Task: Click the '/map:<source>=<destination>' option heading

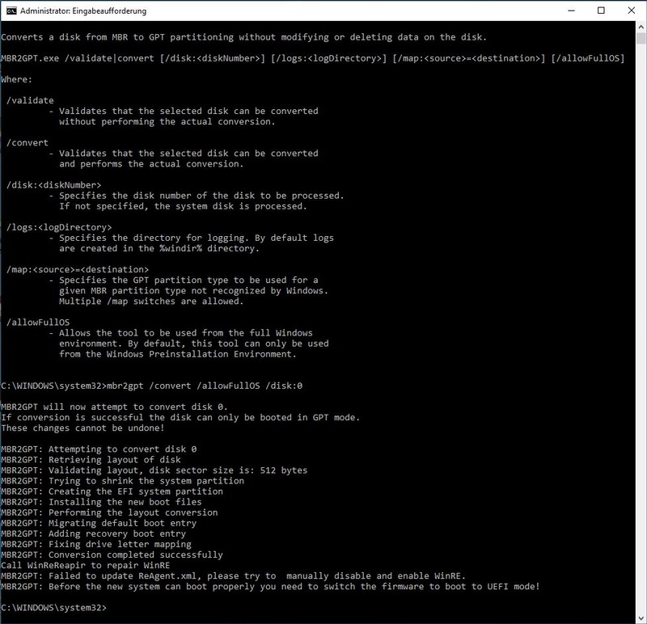Action: [78, 269]
